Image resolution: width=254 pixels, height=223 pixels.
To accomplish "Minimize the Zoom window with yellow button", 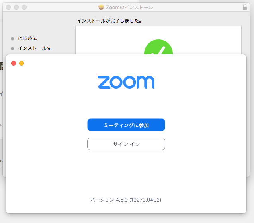I will 21,63.
